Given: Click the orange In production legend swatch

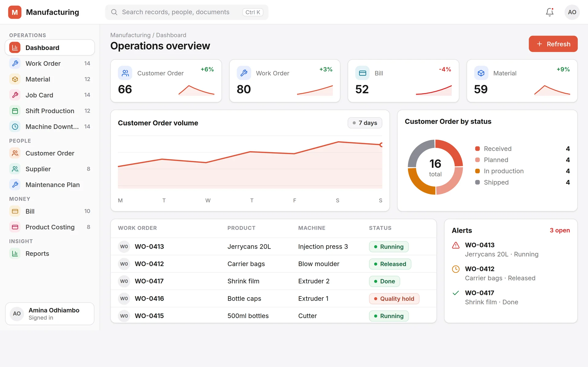Looking at the screenshot, I should [x=477, y=171].
